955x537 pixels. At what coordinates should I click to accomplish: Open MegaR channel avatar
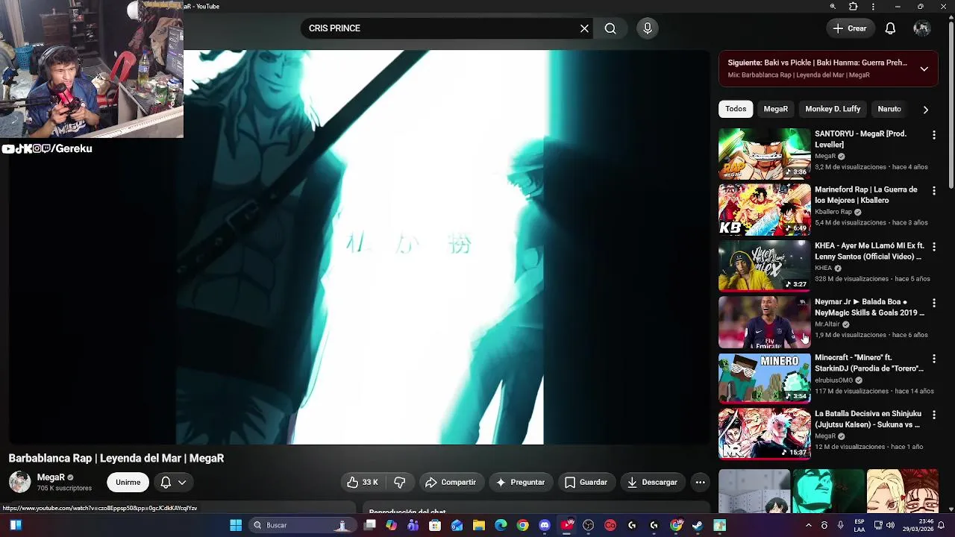tap(20, 482)
